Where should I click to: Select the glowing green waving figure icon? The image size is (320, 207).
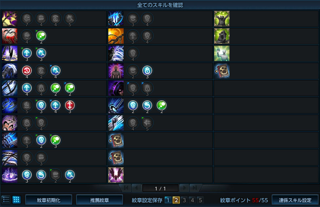point(222,53)
